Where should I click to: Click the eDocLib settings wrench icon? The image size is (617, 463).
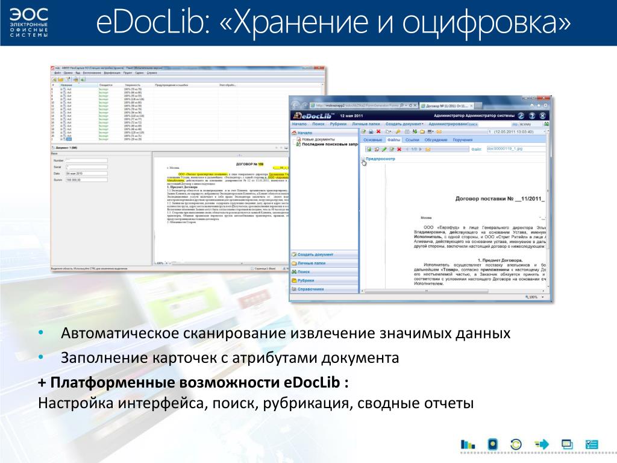pyautogui.click(x=521, y=116)
